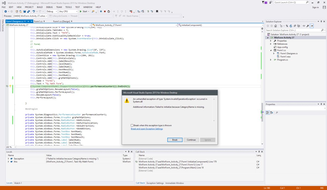This screenshot has width=327, height=190.
Task: Expand the $exception row in Locals
Action: [8, 158]
